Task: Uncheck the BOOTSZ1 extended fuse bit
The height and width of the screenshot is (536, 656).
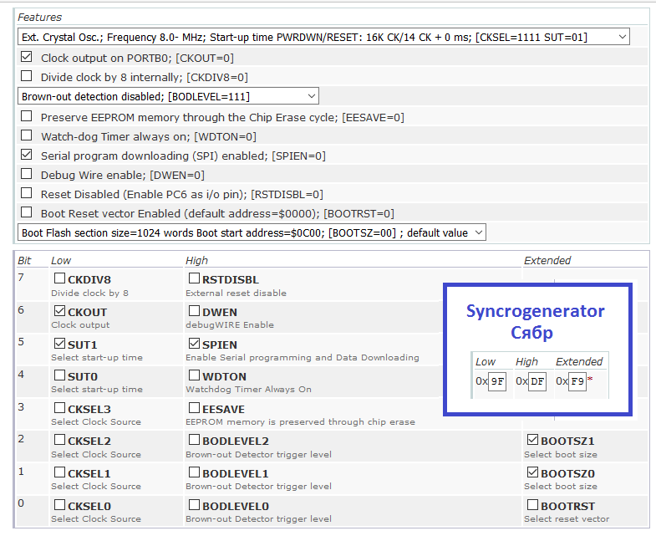Action: pos(532,440)
